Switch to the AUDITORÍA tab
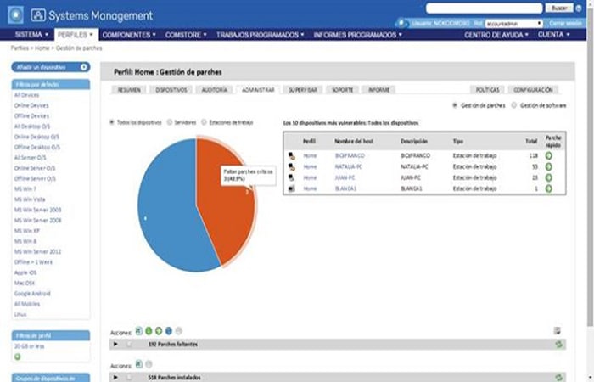Viewport: 594px width, 382px height. 213,89
